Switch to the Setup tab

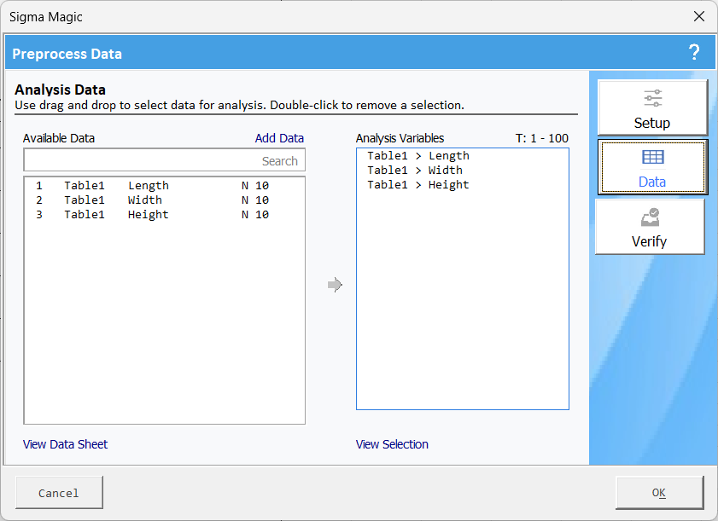click(652, 108)
